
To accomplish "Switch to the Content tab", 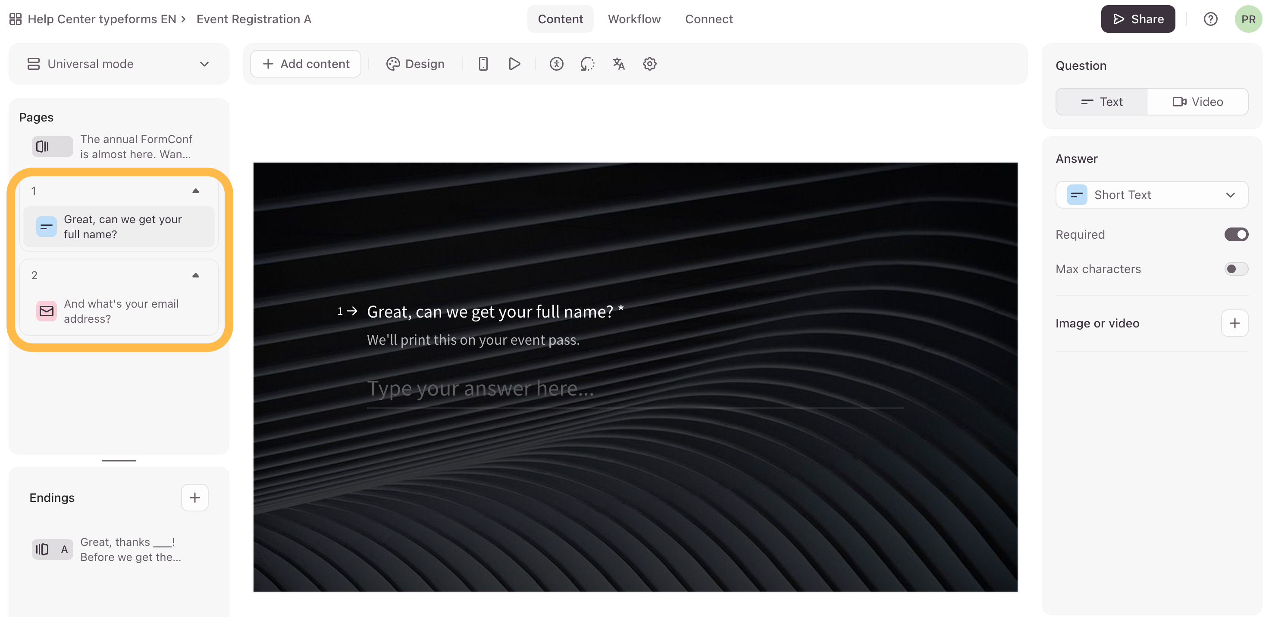I will pyautogui.click(x=560, y=19).
